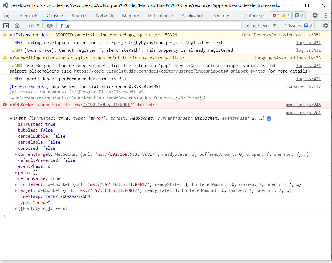The image size is (332, 263).
Task: Switch to the Application tab
Action: (193, 16)
